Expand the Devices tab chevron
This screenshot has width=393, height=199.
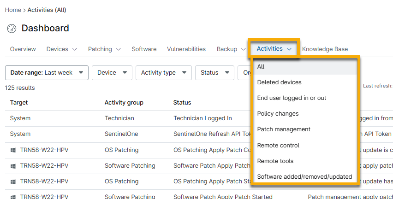coord(75,49)
